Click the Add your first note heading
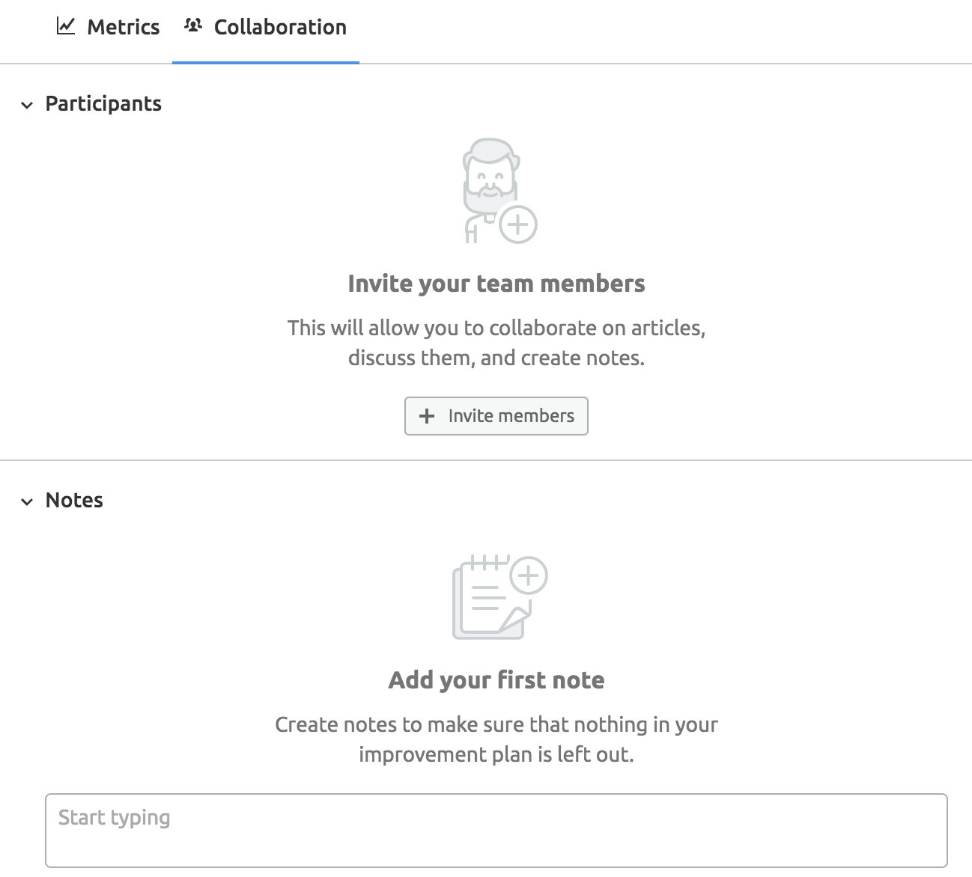The image size is (972, 877). tap(496, 680)
